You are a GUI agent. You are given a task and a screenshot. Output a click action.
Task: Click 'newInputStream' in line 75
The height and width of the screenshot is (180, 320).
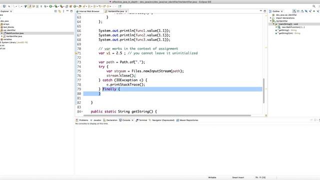tap(157, 71)
